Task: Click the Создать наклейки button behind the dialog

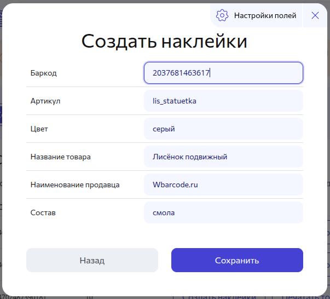Action: (219, 296)
